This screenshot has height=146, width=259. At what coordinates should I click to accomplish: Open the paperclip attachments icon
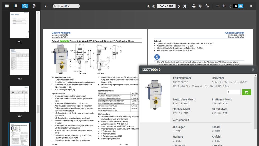click(200, 6)
